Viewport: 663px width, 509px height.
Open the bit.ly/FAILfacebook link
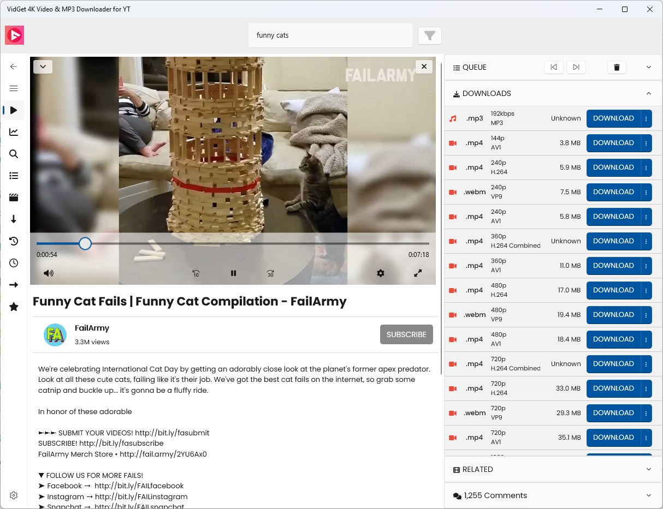click(x=139, y=486)
